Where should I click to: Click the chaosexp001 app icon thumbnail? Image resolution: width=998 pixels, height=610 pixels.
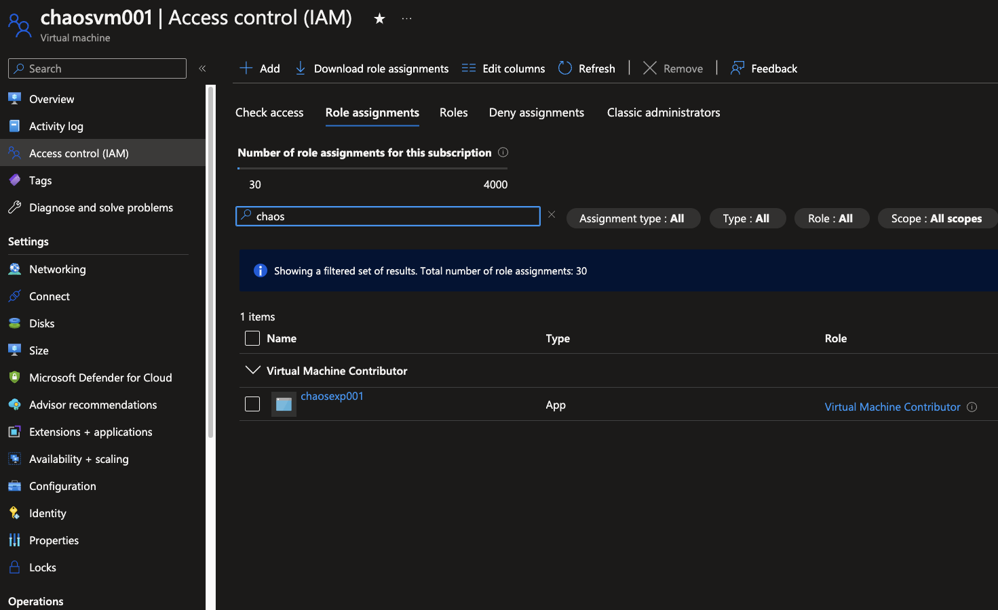[x=284, y=405]
